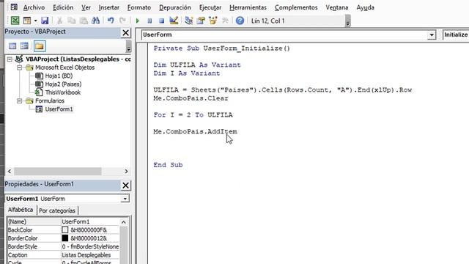Click the Break (pause) icon

pos(149,21)
